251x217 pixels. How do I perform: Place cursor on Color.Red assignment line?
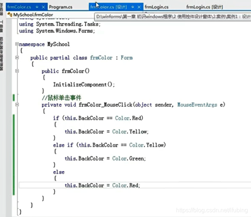pos(102,185)
